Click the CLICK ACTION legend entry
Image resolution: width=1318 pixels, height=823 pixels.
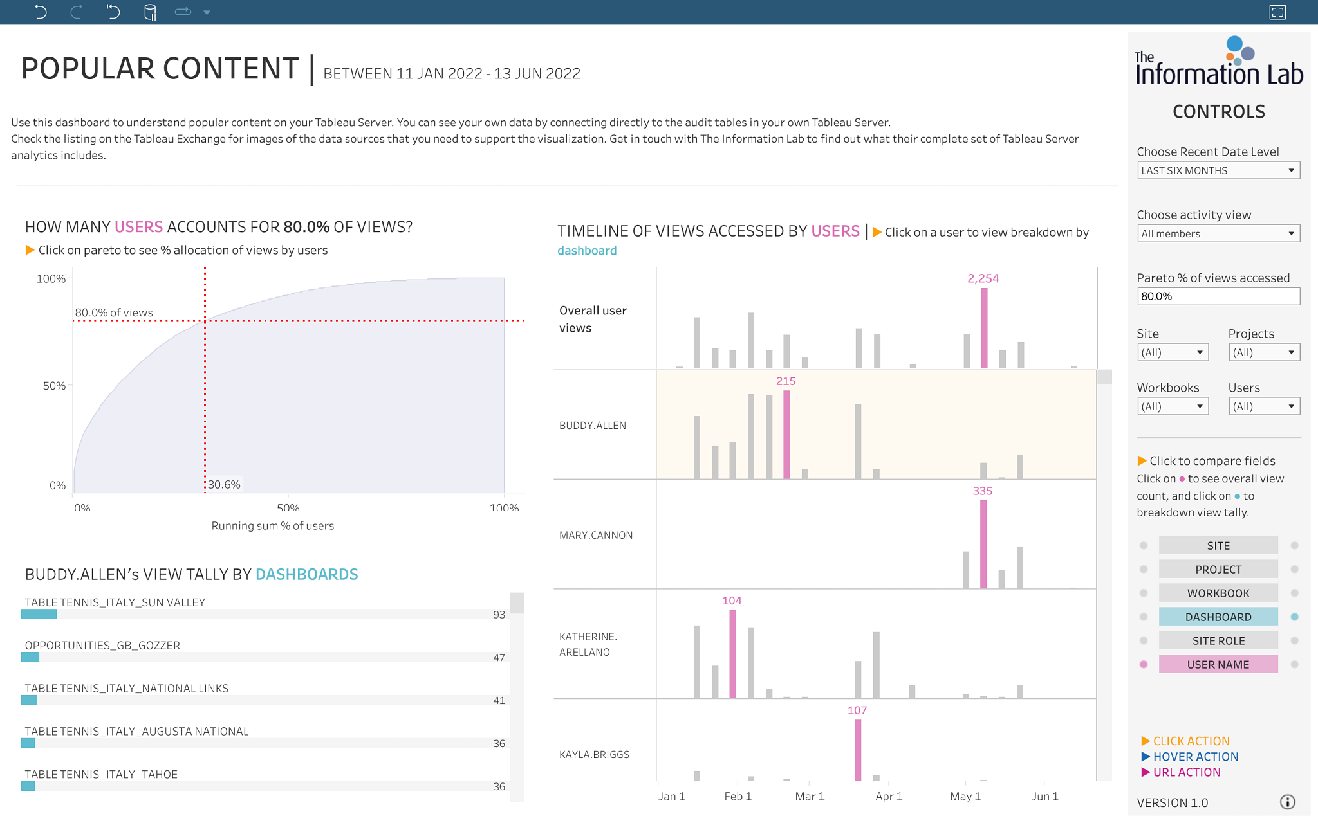(1185, 741)
